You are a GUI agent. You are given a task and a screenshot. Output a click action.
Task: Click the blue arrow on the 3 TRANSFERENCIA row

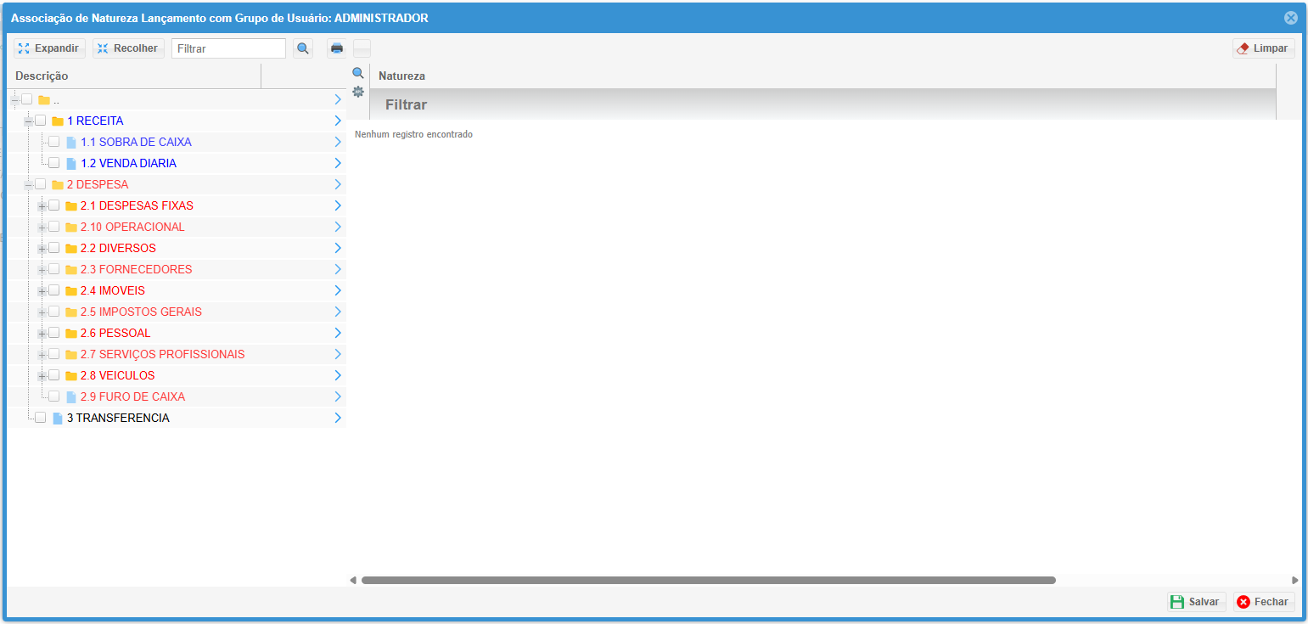point(338,418)
